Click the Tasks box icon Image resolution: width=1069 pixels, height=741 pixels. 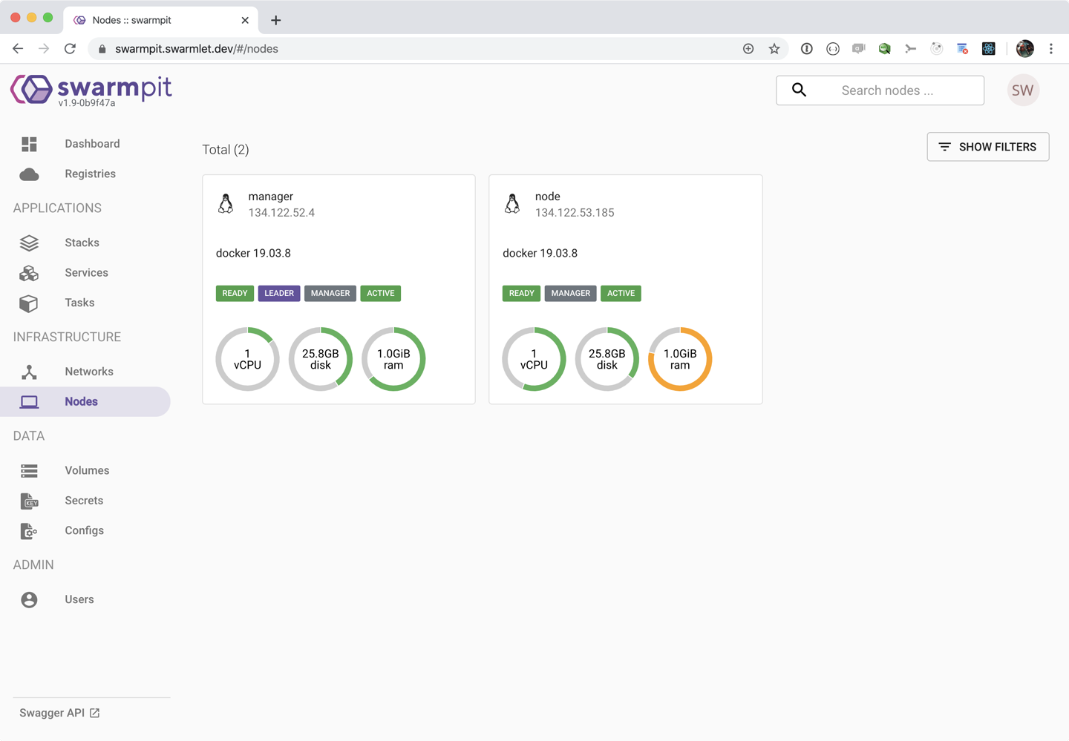pos(29,303)
